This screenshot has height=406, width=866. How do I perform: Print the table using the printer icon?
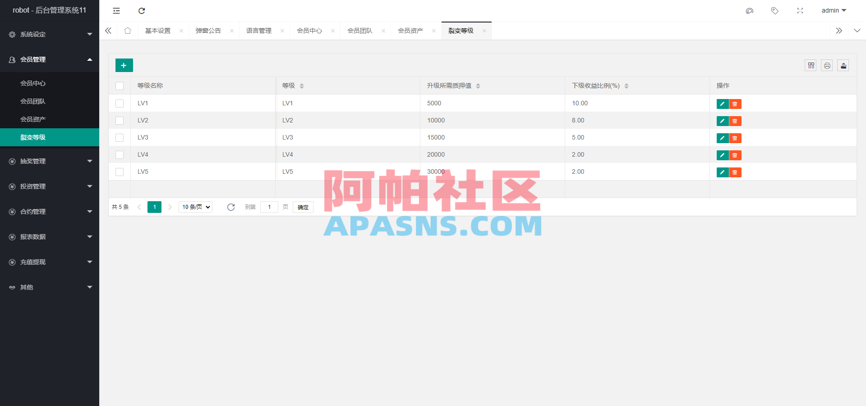(x=827, y=65)
